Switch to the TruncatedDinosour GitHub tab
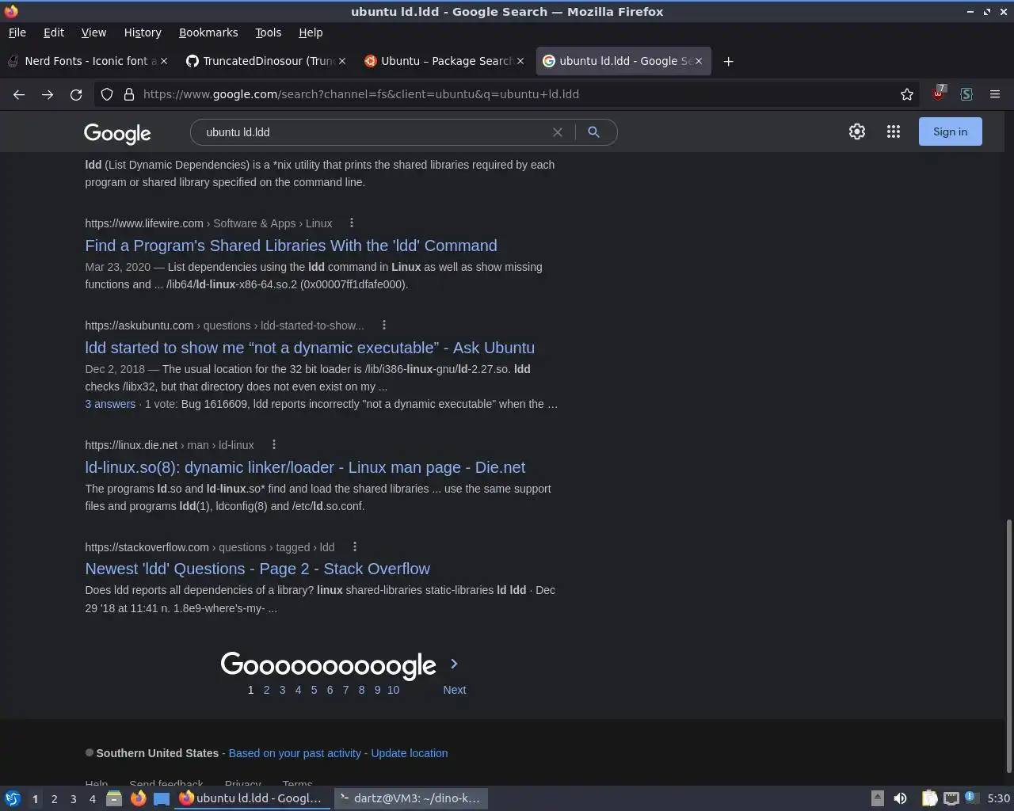This screenshot has height=811, width=1014. 266,61
